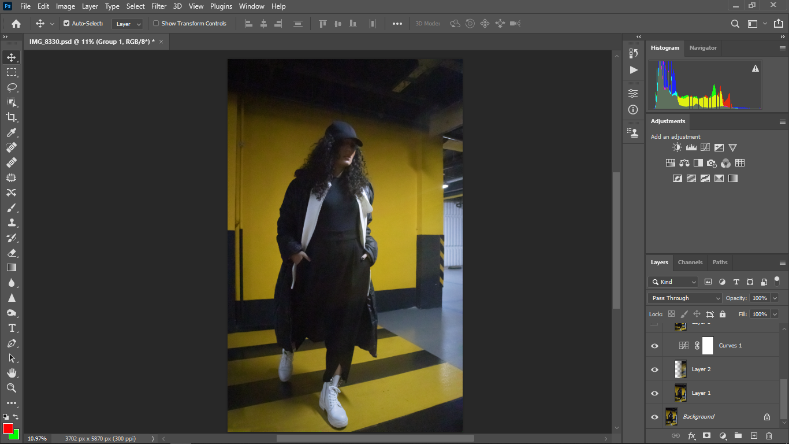Delete layer with the trash icon
The height and width of the screenshot is (444, 789).
tap(769, 435)
